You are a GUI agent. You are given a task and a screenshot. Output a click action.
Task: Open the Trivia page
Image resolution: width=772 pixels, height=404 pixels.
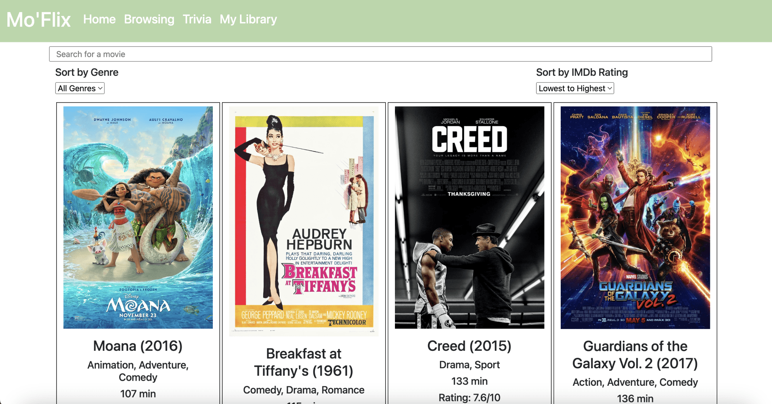click(197, 19)
